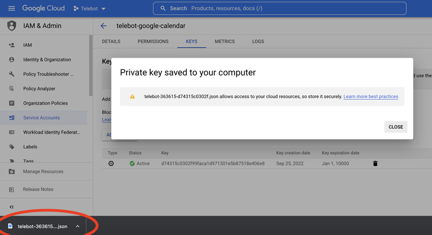The height and width of the screenshot is (235, 432).
Task: Open the METRICS tab
Action: 225,41
